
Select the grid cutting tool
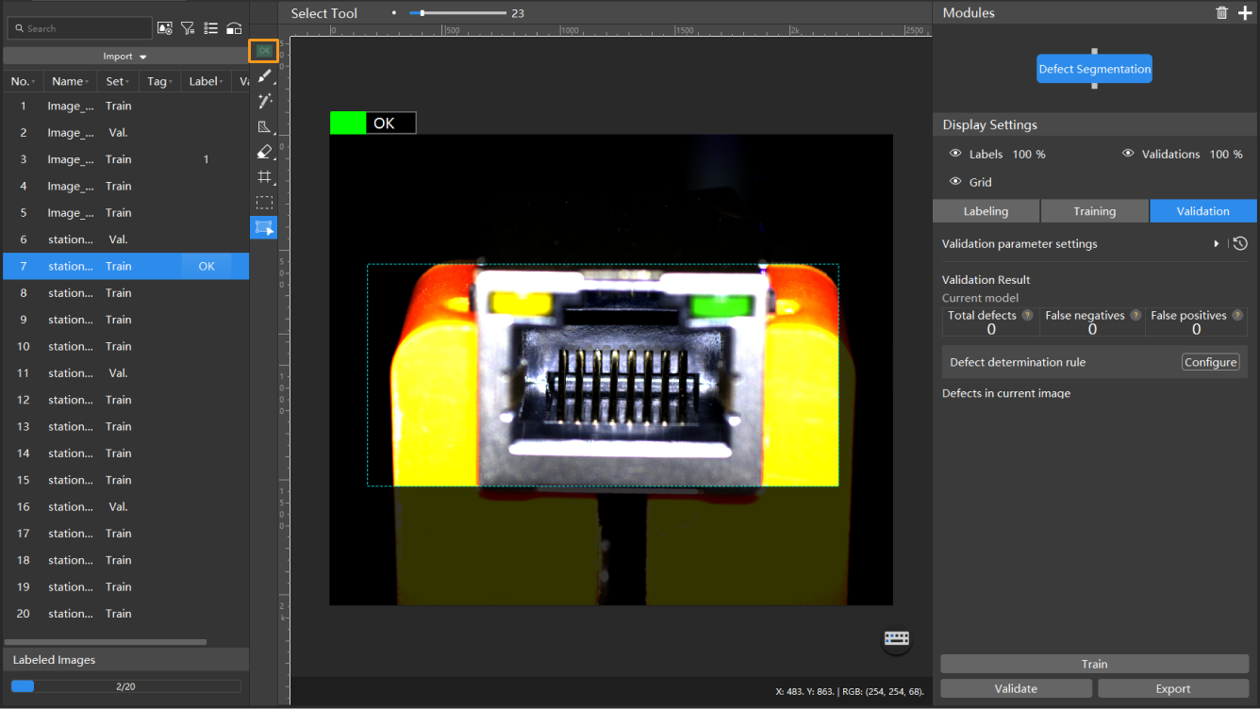(x=264, y=177)
